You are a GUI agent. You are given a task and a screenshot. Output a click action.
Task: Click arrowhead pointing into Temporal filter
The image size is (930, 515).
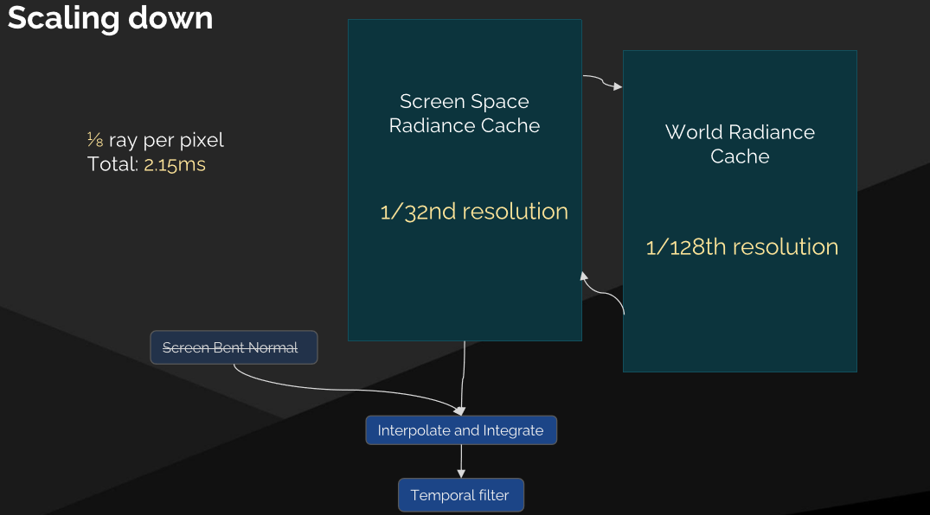(x=461, y=474)
